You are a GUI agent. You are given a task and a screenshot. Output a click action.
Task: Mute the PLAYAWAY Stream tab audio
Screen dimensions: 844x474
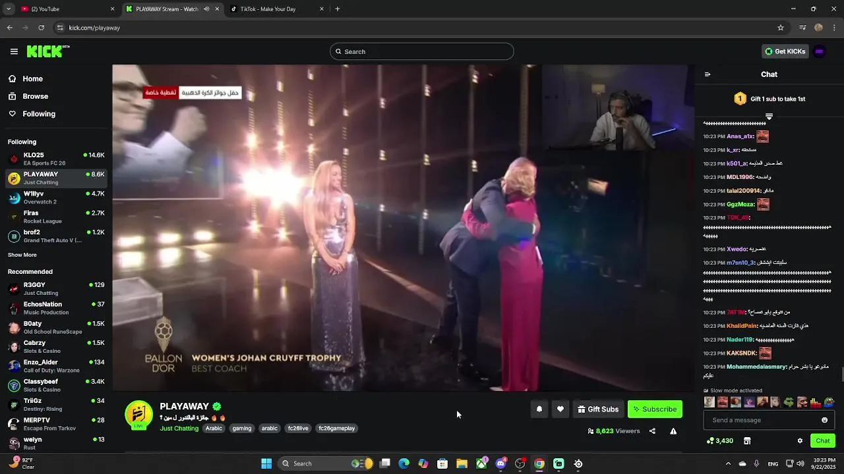(206, 9)
